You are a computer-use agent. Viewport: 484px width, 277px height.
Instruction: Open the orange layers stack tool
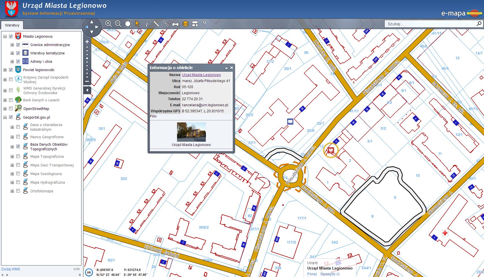coord(185,24)
